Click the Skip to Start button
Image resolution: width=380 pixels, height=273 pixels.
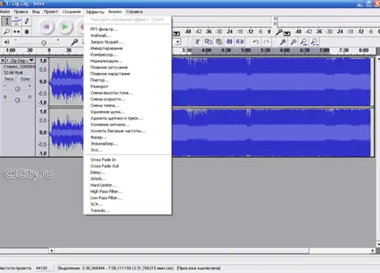point(47,27)
